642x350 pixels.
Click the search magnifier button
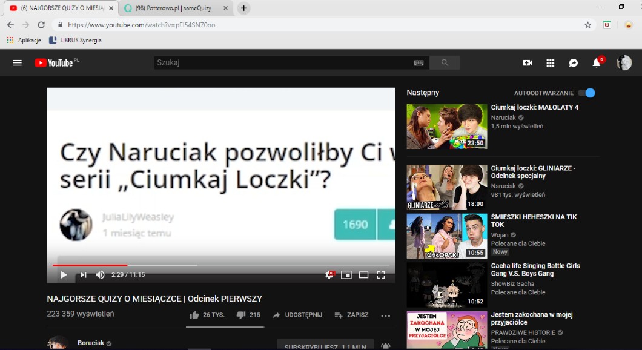(445, 63)
